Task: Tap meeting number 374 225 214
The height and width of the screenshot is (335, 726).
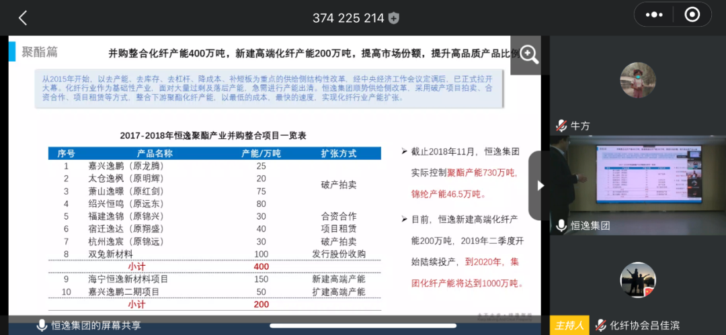Action: coord(348,18)
